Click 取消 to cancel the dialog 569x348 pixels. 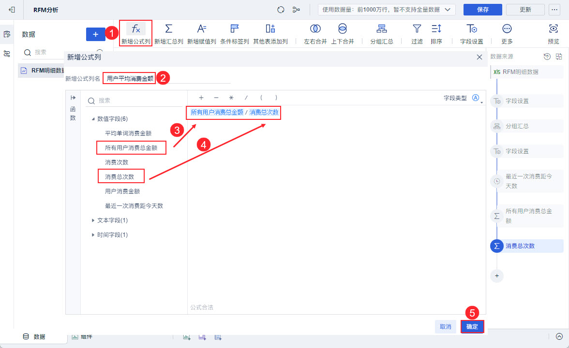click(445, 327)
